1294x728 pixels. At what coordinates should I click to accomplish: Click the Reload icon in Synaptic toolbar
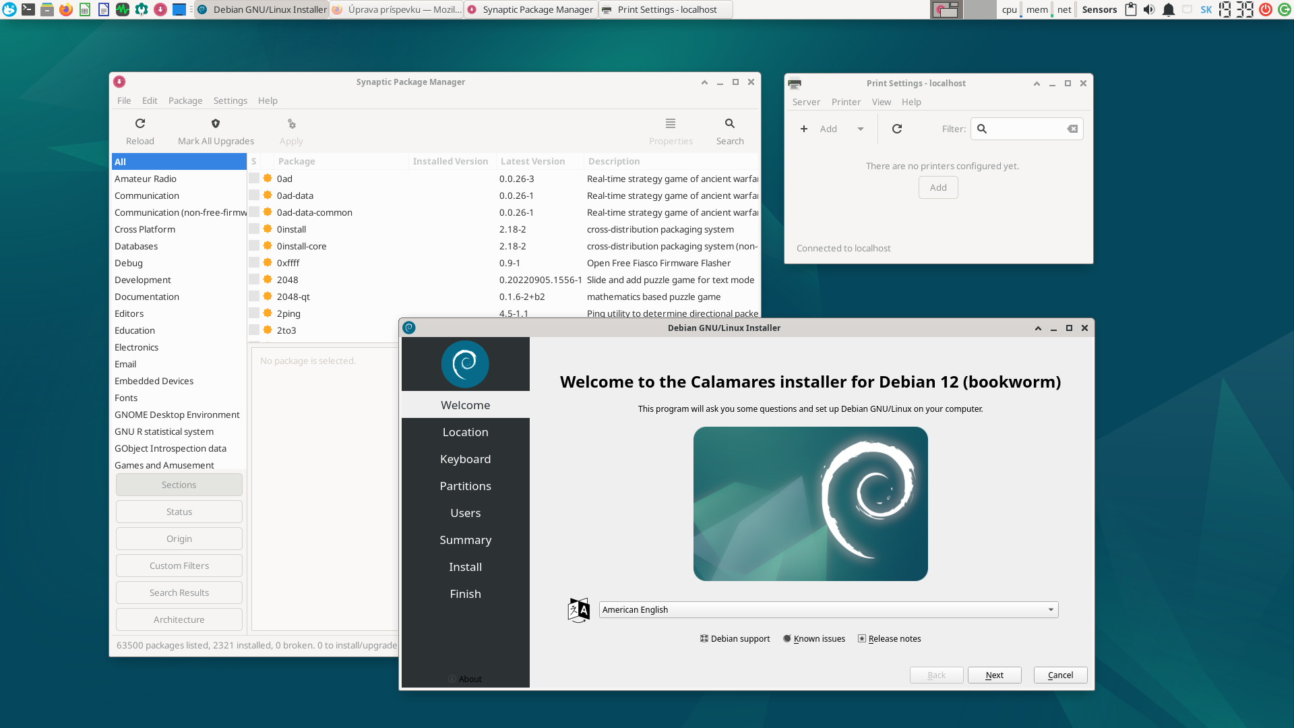[x=140, y=123]
